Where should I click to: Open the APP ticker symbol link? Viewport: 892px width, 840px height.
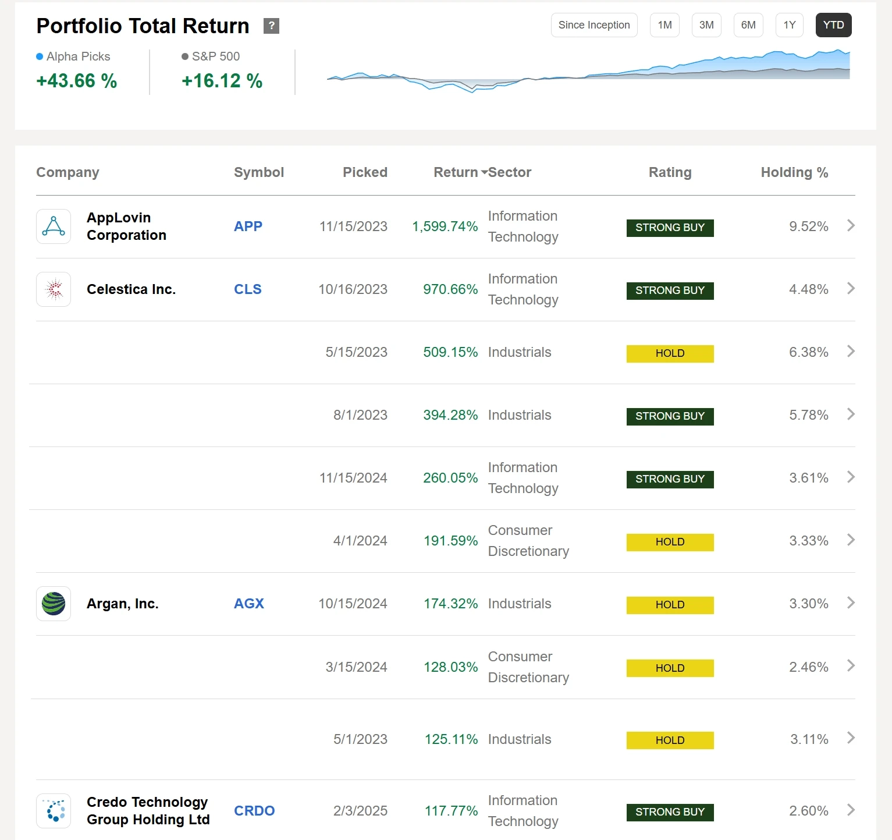248,226
